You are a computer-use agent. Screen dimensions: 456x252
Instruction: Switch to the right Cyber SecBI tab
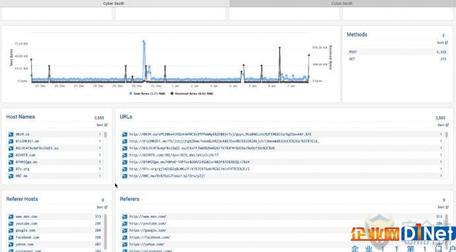coord(342,3)
